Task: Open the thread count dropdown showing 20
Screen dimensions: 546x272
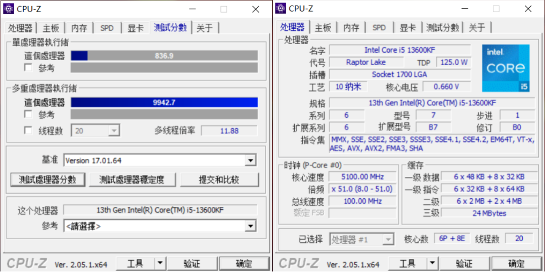Action: 96,130
